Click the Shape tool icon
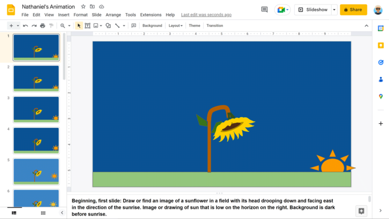Image resolution: width=389 pixels, height=219 pixels. tap(108, 25)
